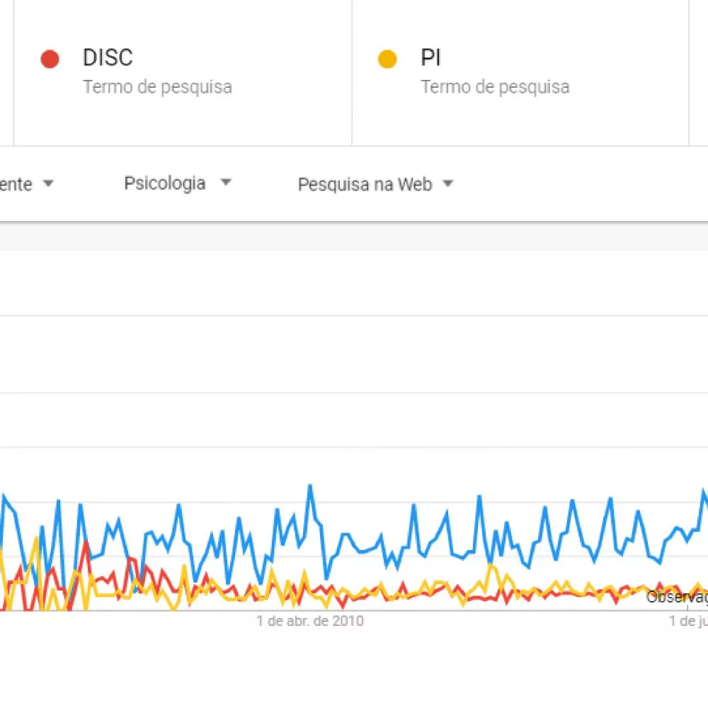Screen dimensions: 708x708
Task: Click the arrow next to Pesquisa na Web
Action: pos(447,183)
